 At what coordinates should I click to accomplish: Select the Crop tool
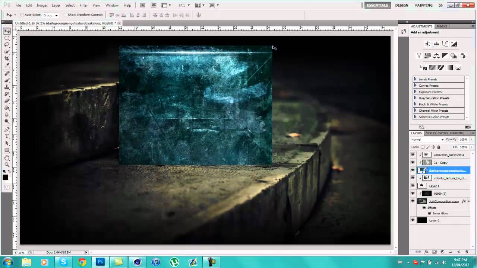tap(7, 58)
